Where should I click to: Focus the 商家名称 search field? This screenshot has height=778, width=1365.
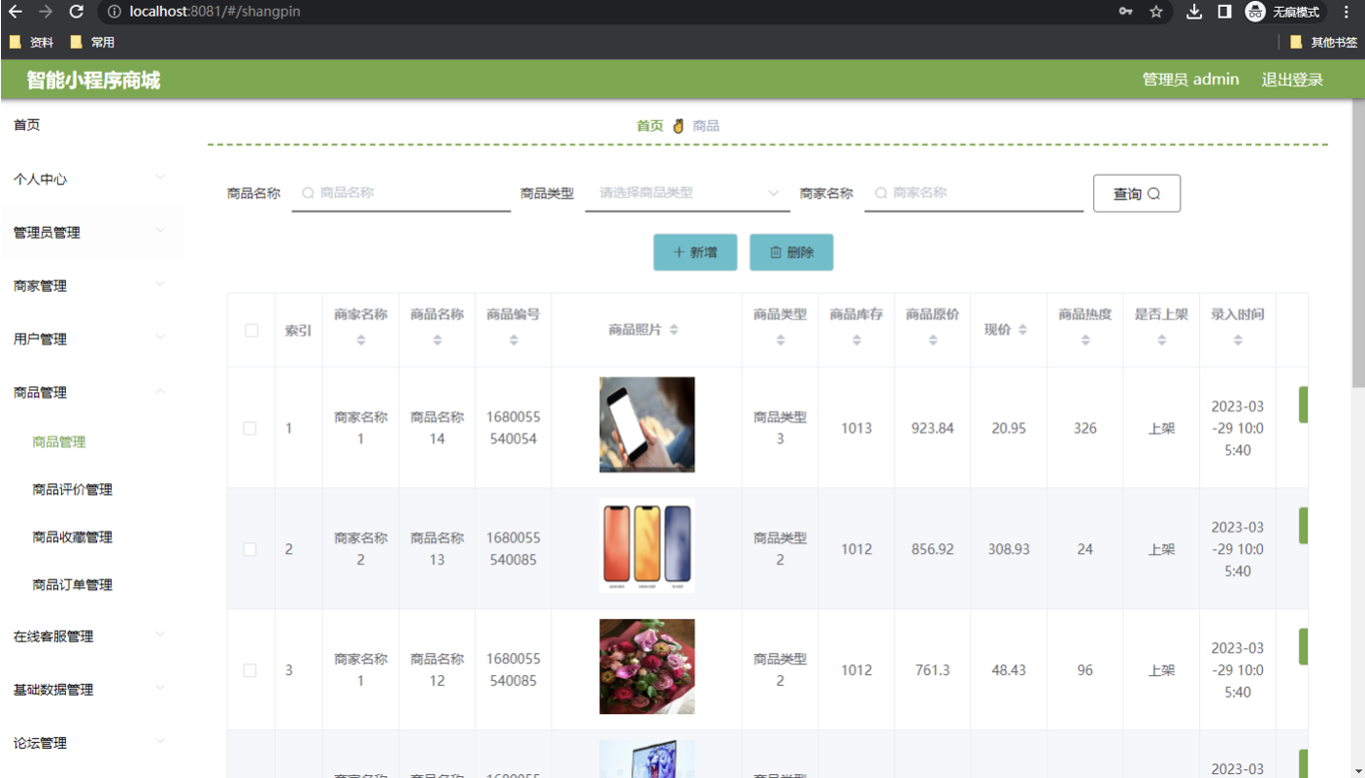(x=974, y=193)
